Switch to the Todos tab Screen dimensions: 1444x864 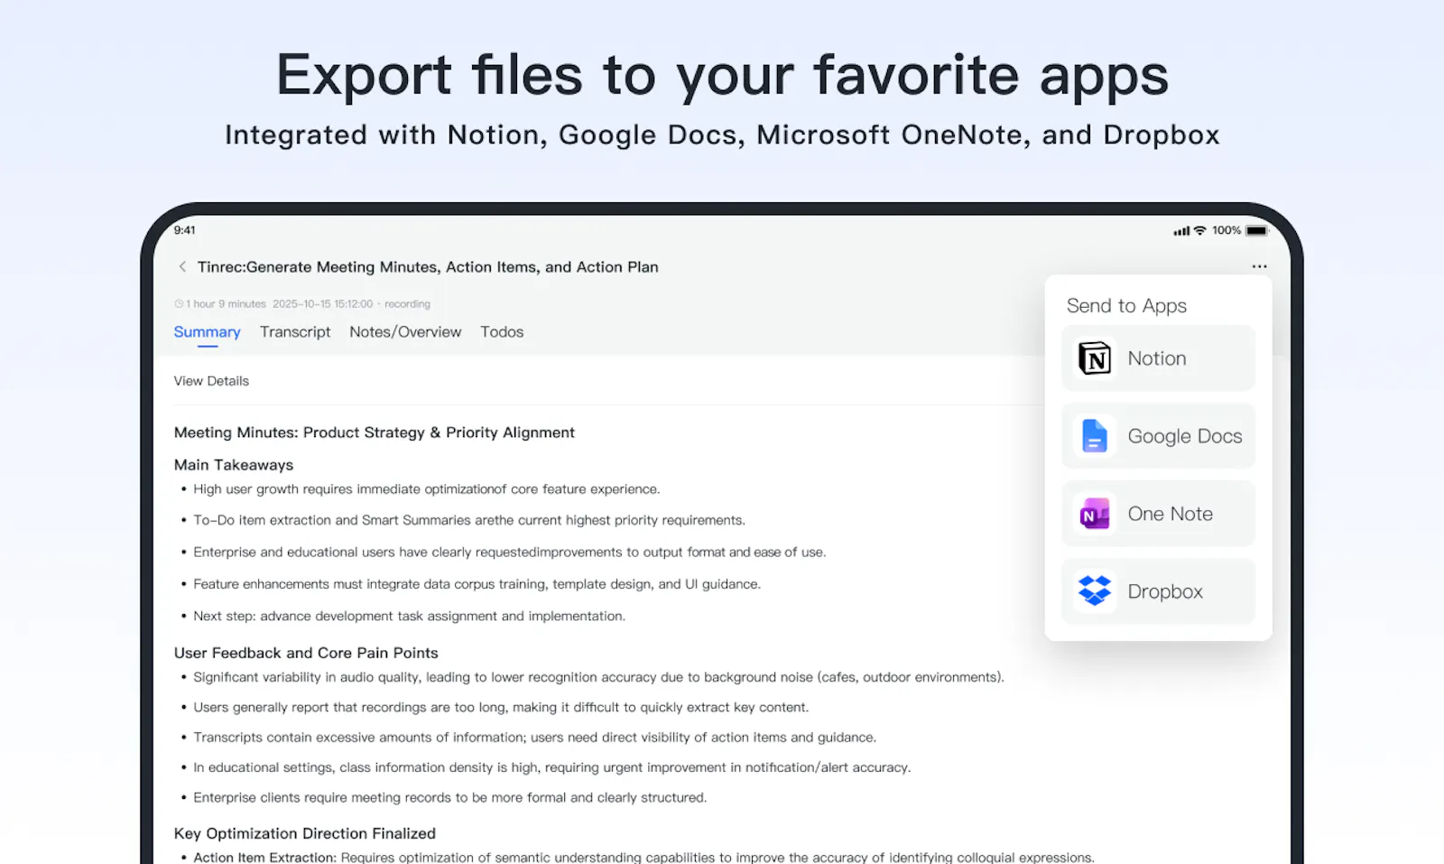(502, 332)
